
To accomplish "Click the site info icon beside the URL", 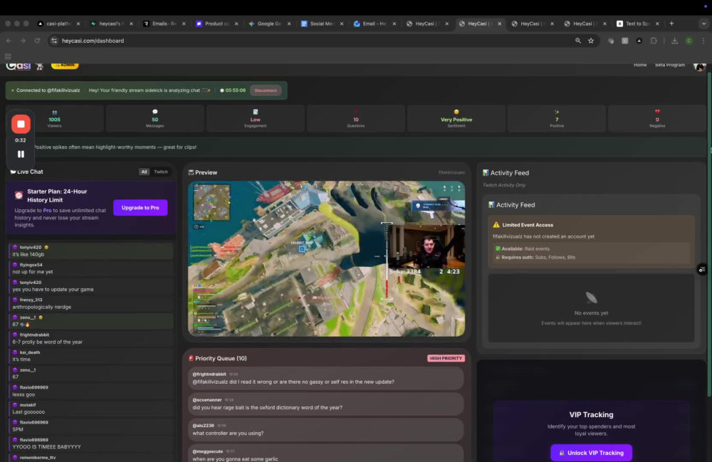I will (54, 41).
